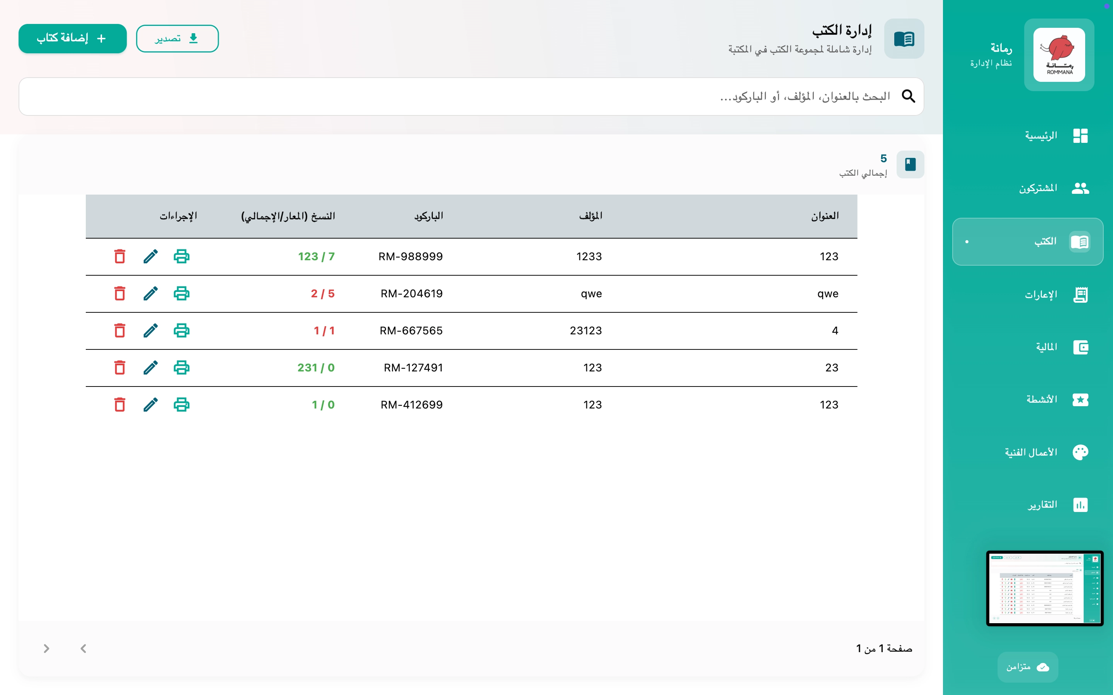The height and width of the screenshot is (695, 1113).
Task: Delete the book with barcode RM-988999
Action: tap(119, 256)
